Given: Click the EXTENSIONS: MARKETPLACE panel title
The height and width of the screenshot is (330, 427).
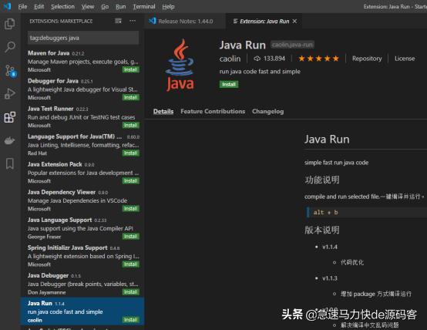Looking at the screenshot, I should 61,22.
